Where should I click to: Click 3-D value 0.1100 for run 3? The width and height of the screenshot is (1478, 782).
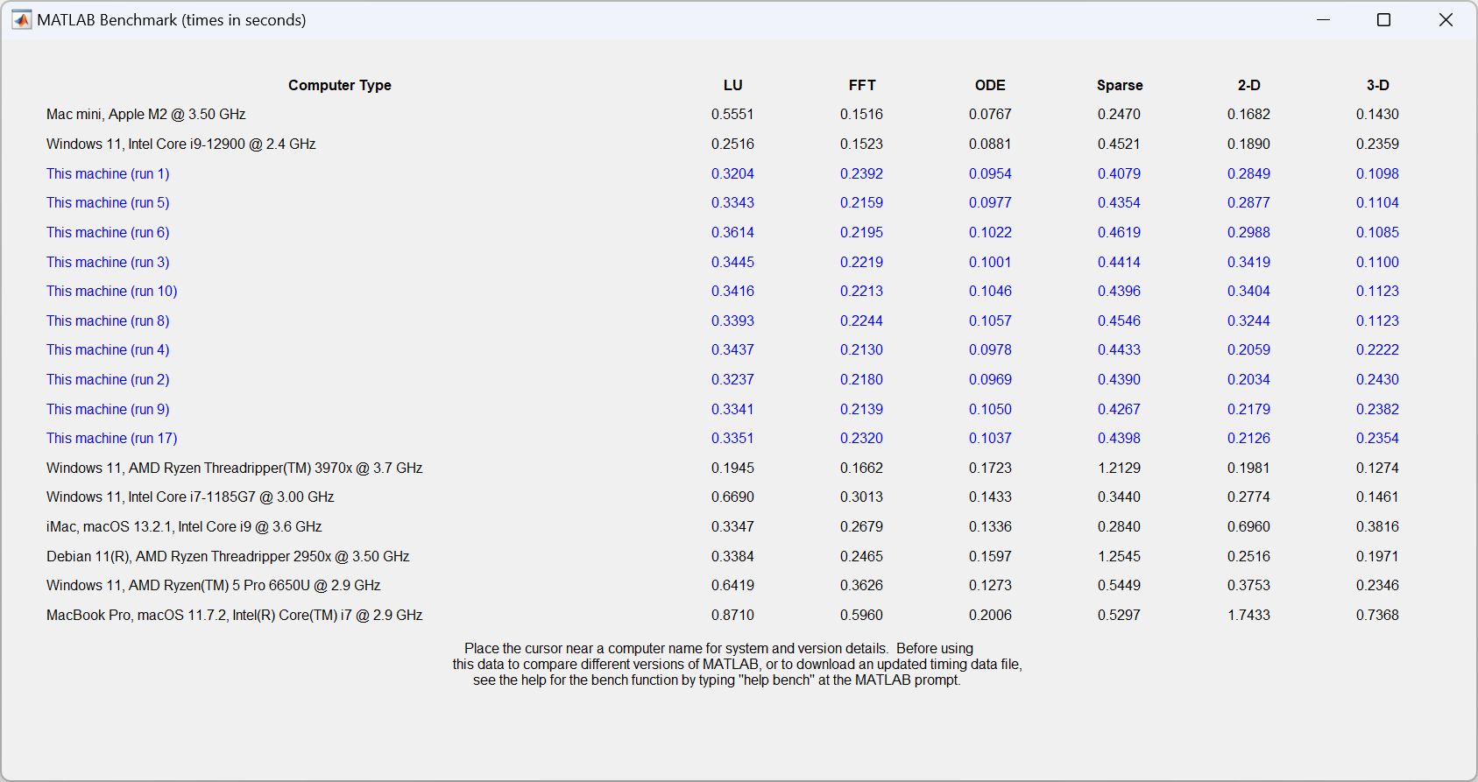[x=1377, y=262]
